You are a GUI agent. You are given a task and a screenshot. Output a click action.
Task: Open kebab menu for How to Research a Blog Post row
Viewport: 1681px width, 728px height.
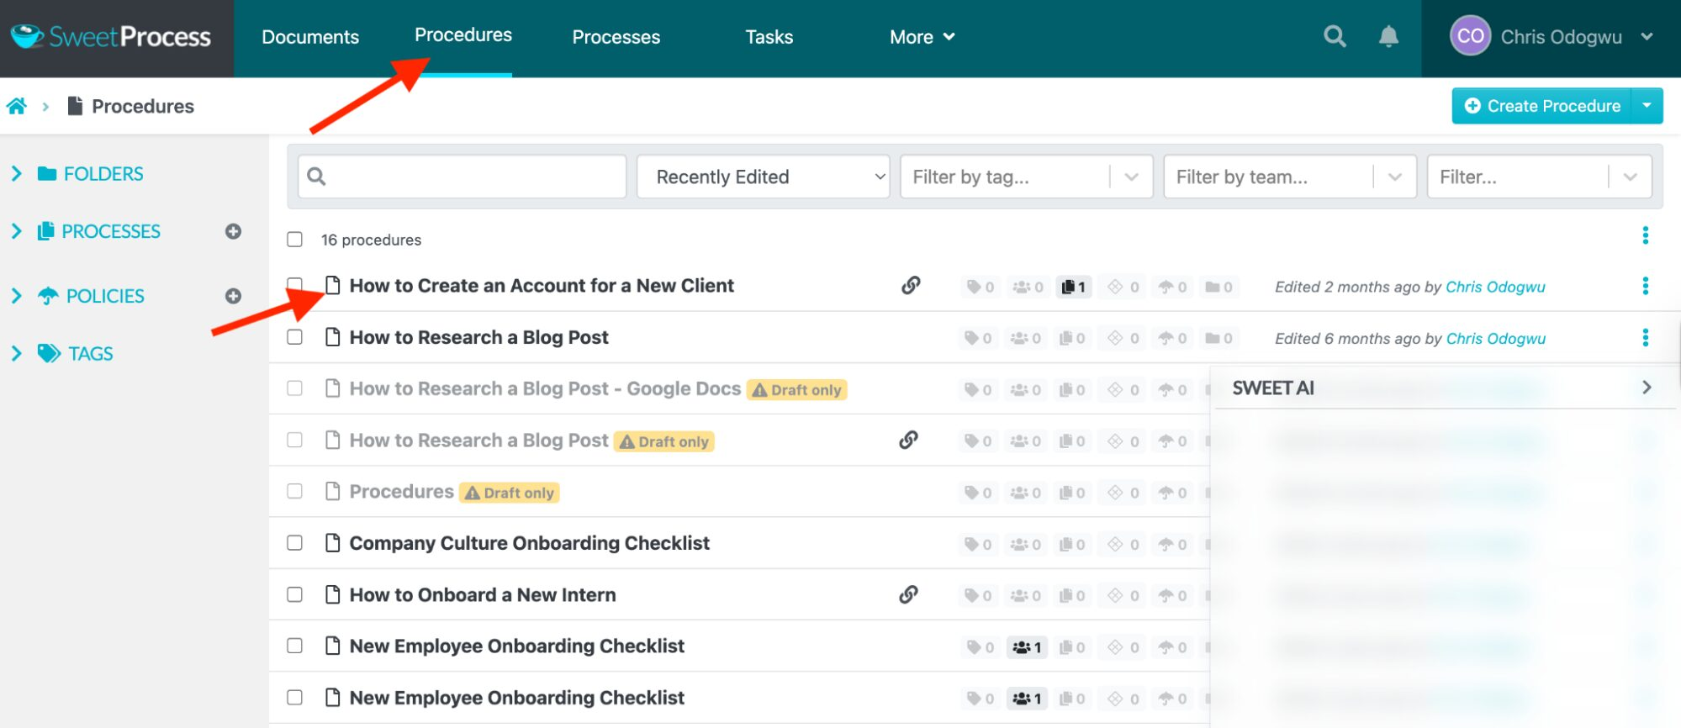coord(1646,338)
